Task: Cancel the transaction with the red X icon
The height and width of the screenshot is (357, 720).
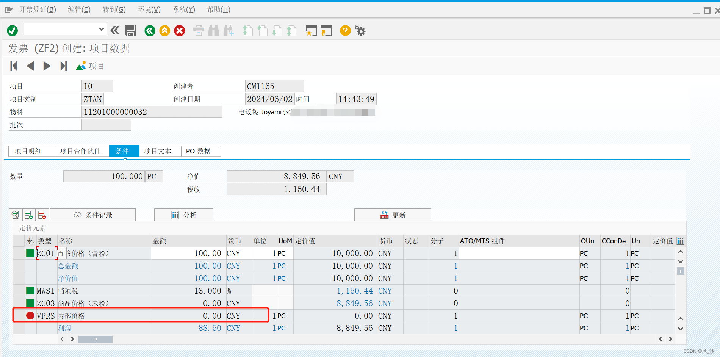Action: tap(179, 30)
